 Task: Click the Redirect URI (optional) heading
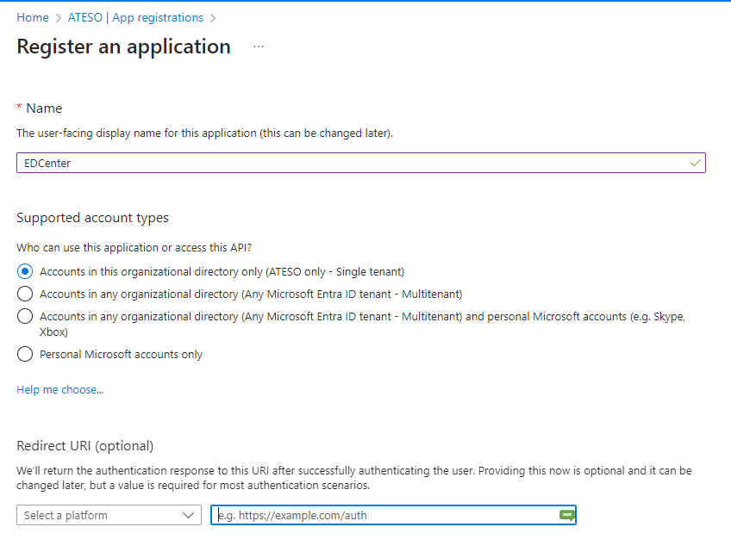coord(84,445)
